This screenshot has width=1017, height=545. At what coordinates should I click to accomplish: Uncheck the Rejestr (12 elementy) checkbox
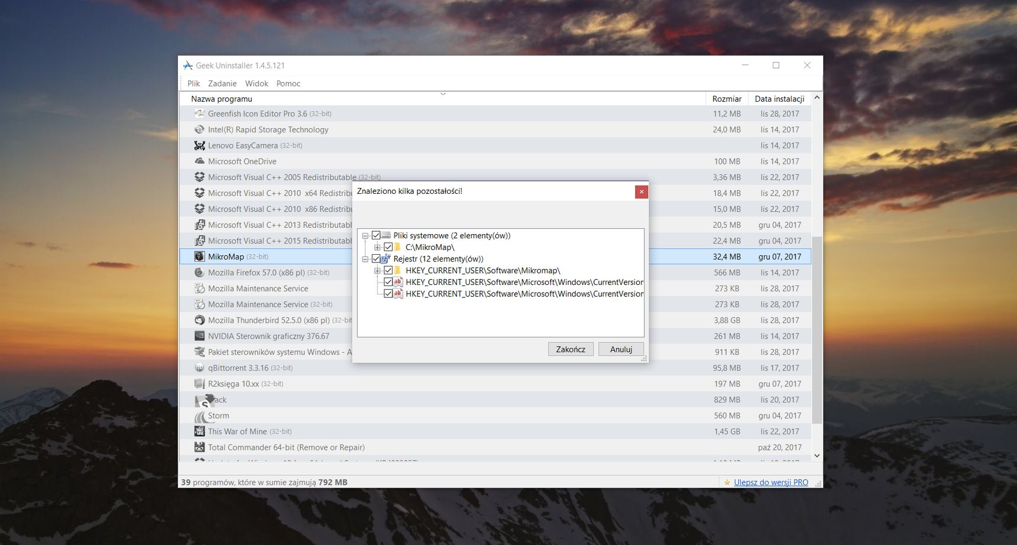click(376, 259)
